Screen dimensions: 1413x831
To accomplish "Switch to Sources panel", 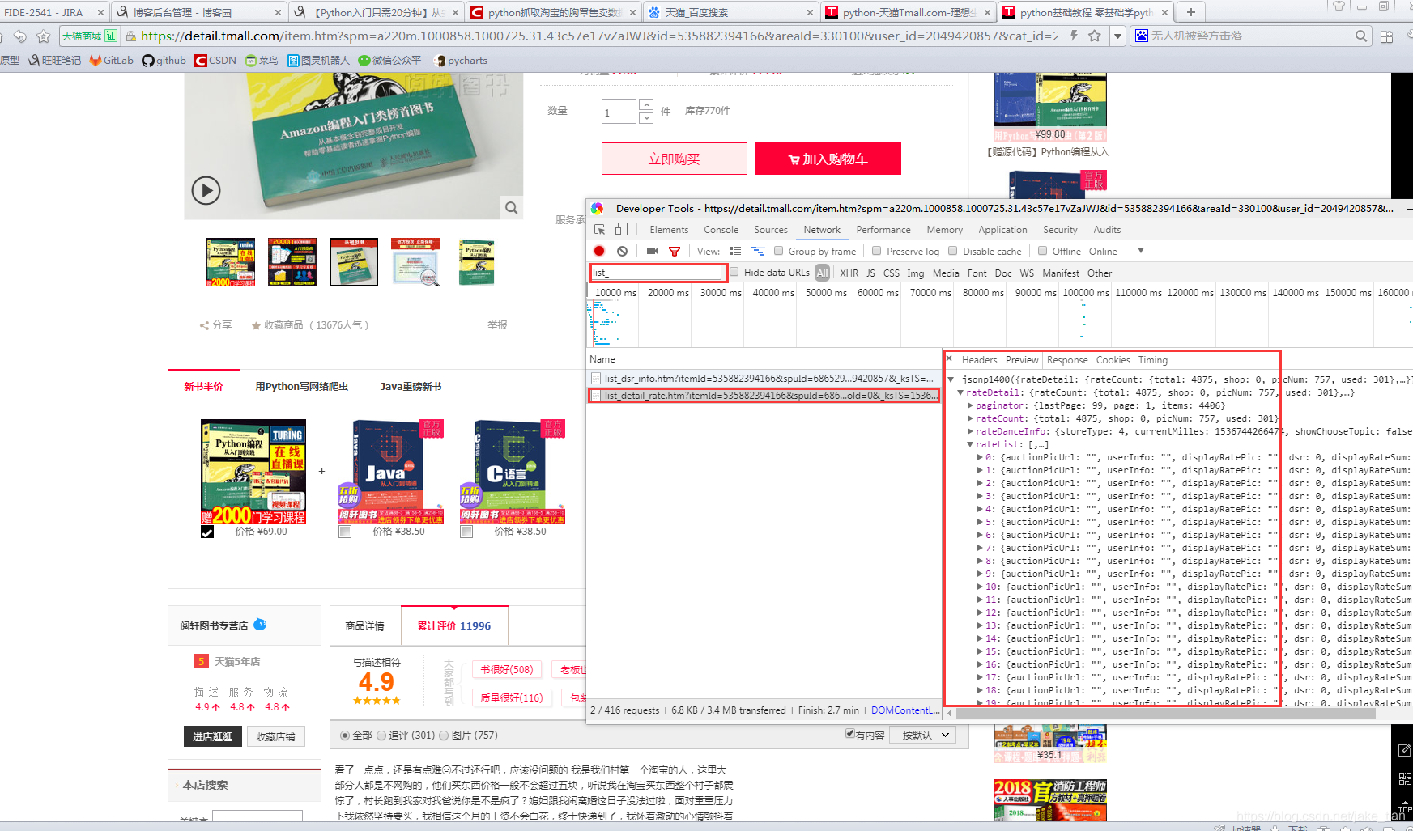I will point(771,230).
